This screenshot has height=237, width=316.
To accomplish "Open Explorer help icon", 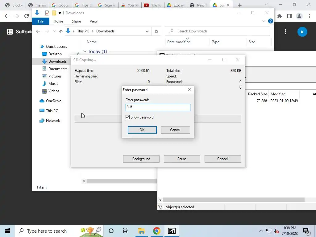I will pos(271,21).
